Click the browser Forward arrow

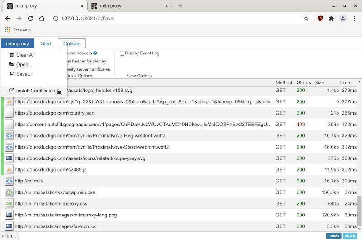coord(19,19)
